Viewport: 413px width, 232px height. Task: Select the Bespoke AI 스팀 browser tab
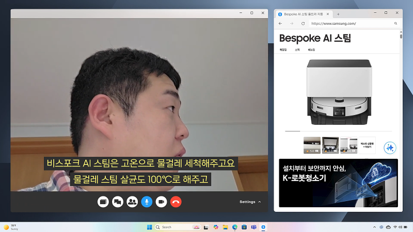[303, 14]
